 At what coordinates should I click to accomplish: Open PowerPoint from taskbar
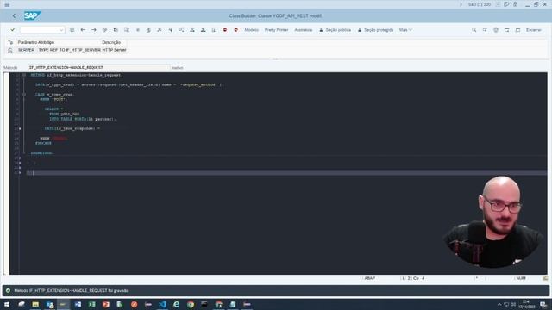point(106,304)
